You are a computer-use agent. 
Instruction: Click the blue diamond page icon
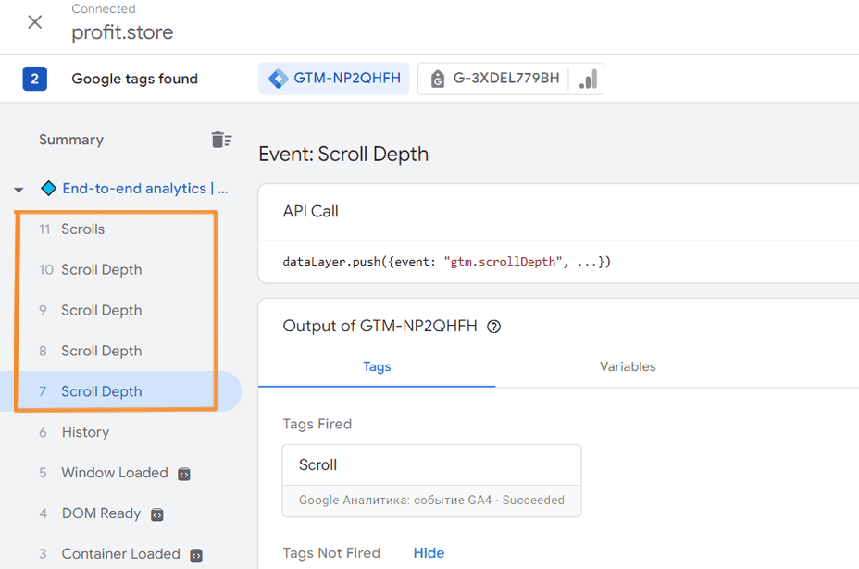(49, 189)
